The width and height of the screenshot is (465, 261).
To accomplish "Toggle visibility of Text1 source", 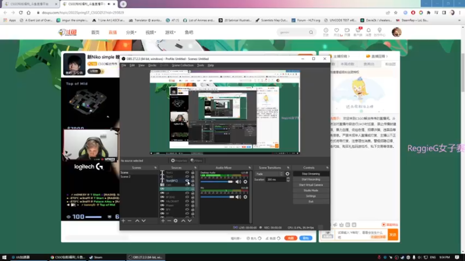I will click(187, 172).
